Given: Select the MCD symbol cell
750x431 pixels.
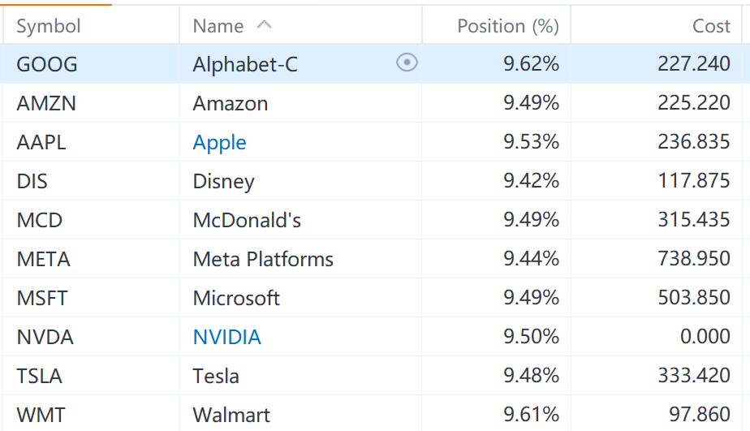Looking at the screenshot, I should (x=40, y=221).
